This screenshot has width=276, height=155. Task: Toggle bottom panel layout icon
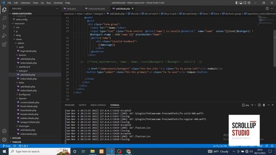[241, 3]
